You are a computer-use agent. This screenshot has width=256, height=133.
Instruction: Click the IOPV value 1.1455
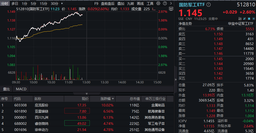209,121
